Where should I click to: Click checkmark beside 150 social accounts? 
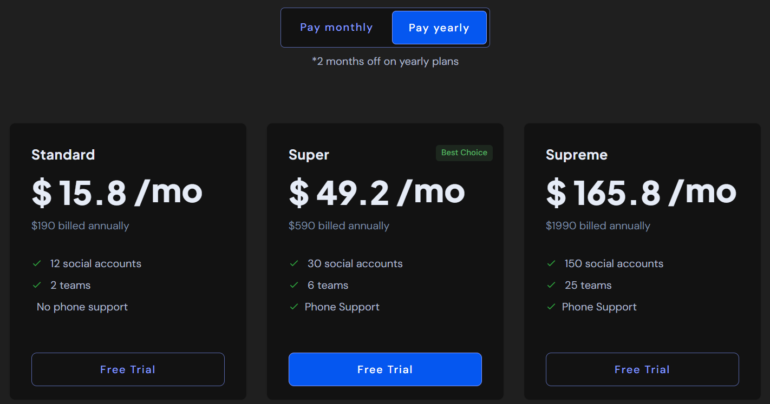coord(551,263)
